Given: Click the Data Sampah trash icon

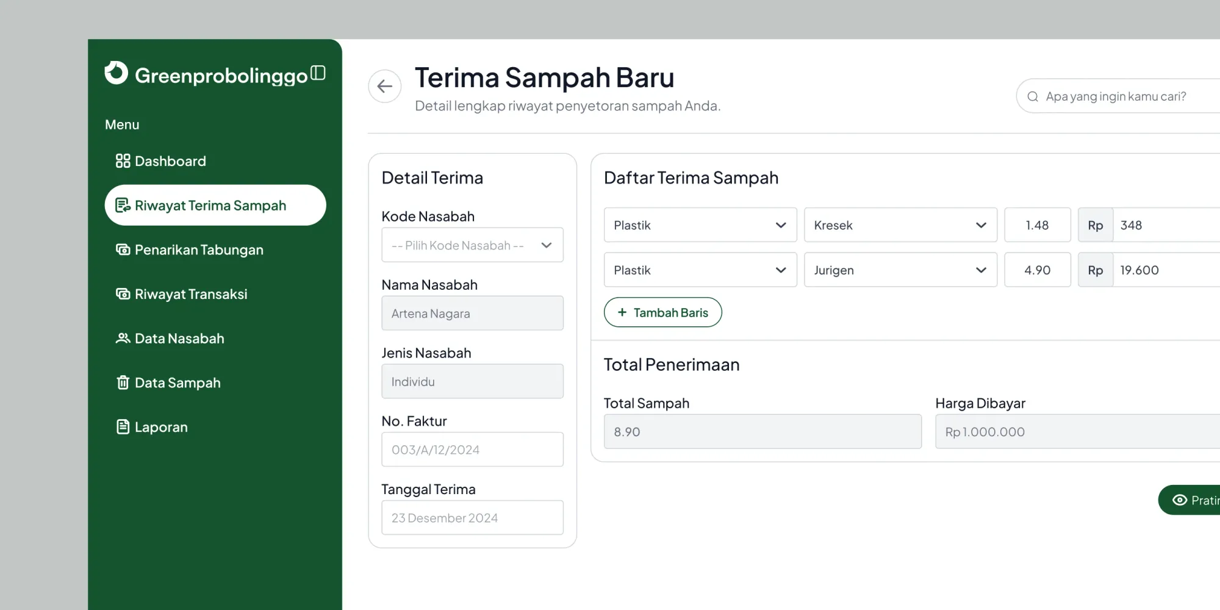Looking at the screenshot, I should pyautogui.click(x=123, y=382).
